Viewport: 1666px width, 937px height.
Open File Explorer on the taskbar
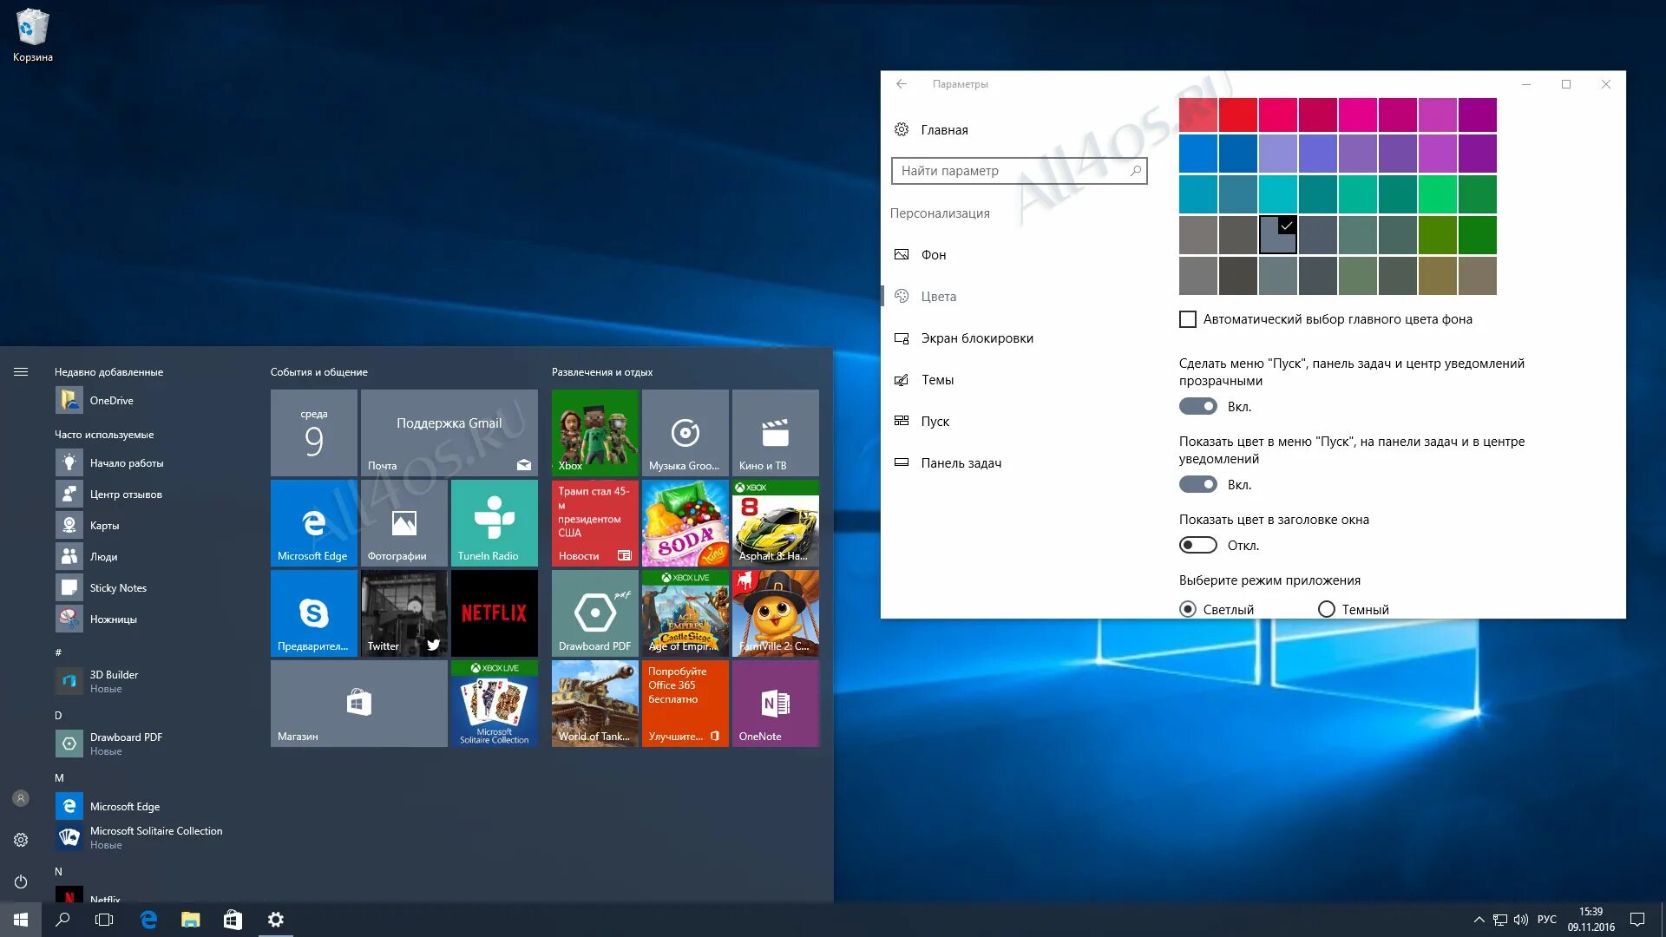click(189, 919)
